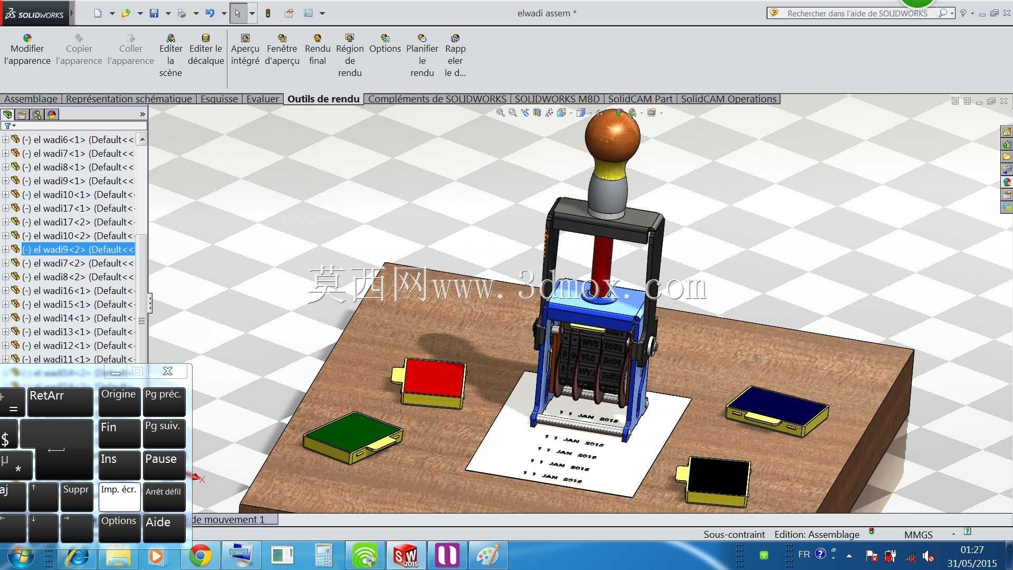This screenshot has height=570, width=1013.
Task: Switch to Représentation schématique tab
Action: click(x=129, y=99)
